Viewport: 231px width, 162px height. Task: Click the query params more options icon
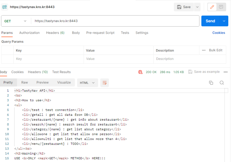[204, 50]
